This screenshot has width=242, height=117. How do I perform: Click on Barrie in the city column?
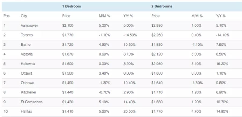[25, 45]
